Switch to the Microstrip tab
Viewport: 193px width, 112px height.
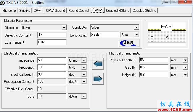[x=9, y=11]
